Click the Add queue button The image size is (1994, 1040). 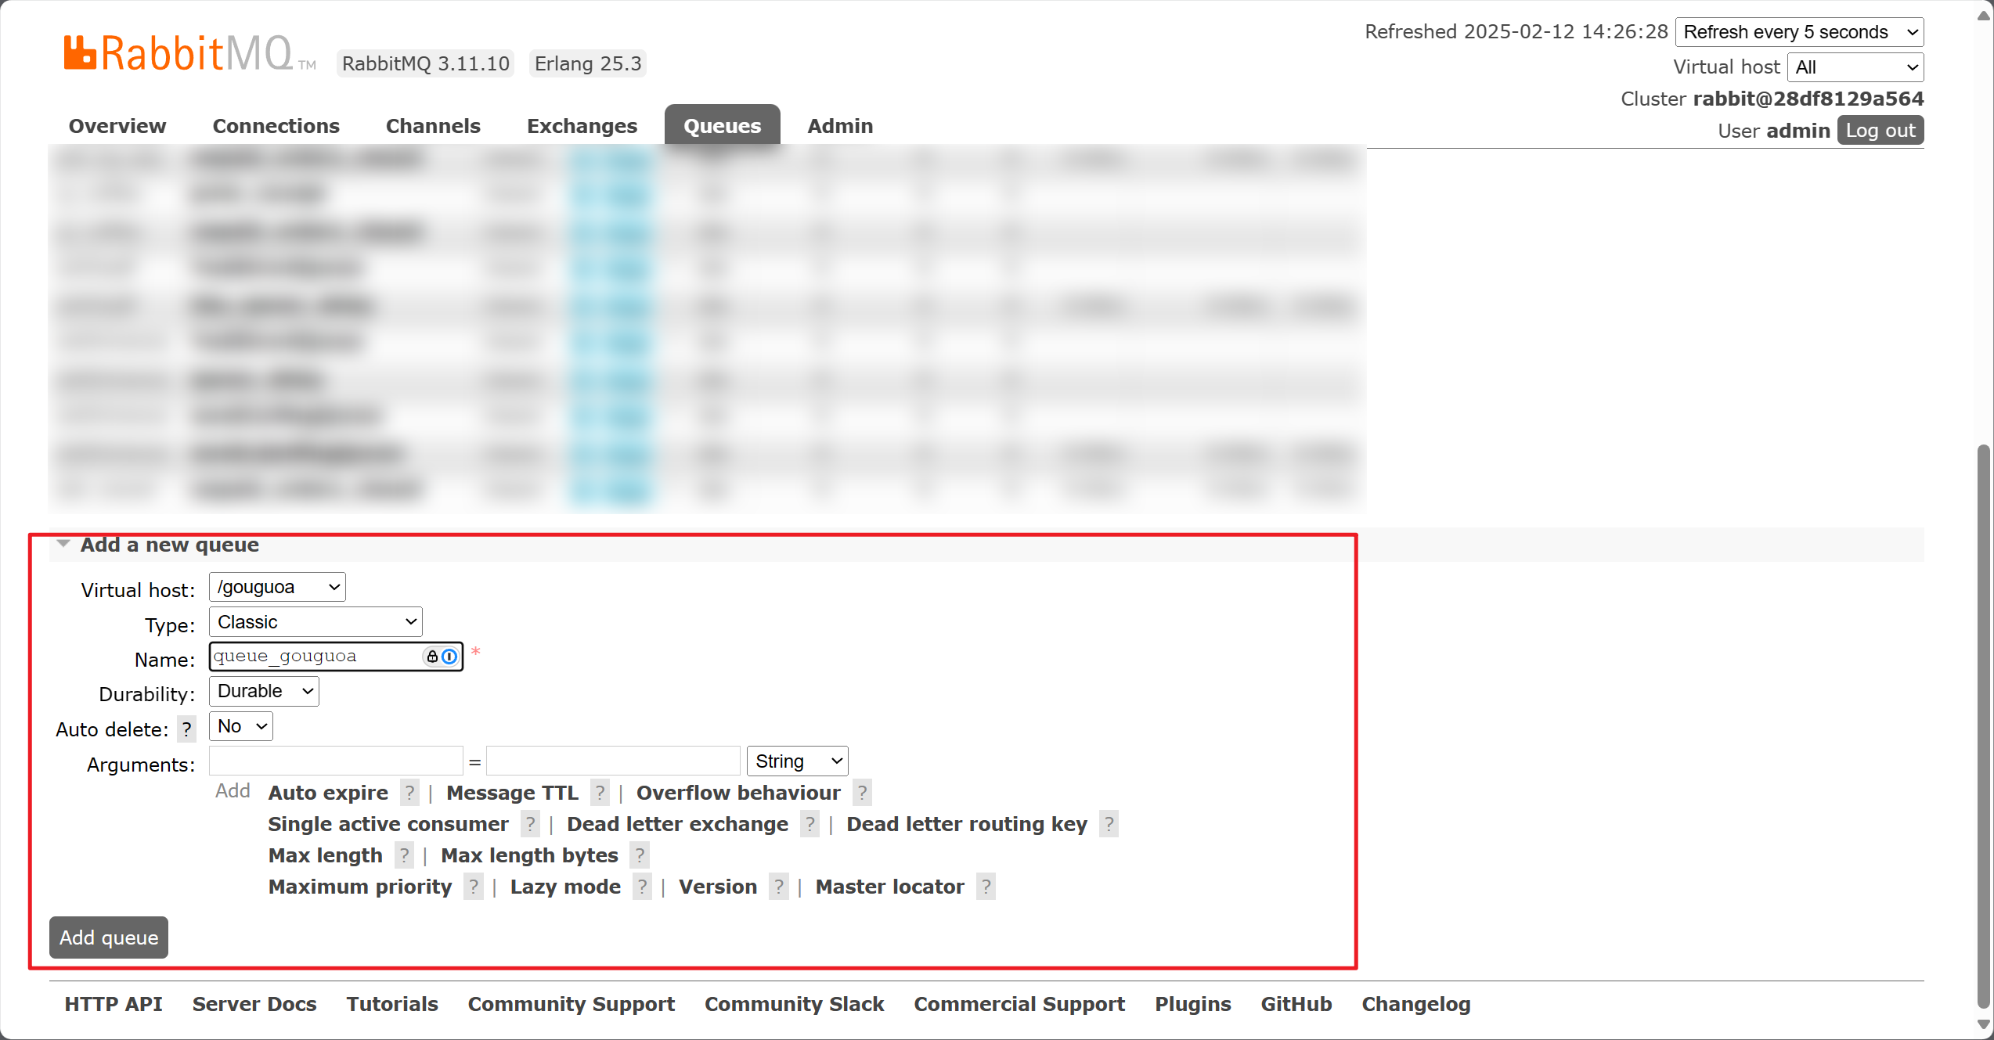click(x=109, y=937)
